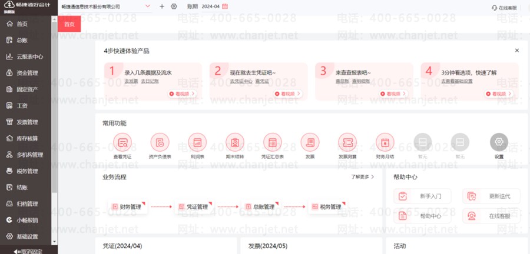This screenshot has width=530, height=254.
Task: Open the calendar icon next to 账期 2024-04
Action: tap(225, 6)
